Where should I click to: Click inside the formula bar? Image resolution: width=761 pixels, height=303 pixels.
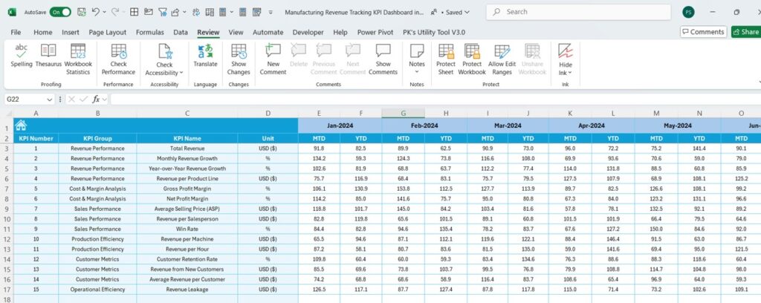435,99
